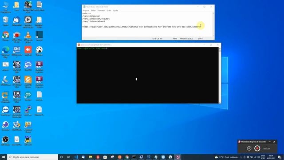Click the volume icon in system tray

[259, 157]
